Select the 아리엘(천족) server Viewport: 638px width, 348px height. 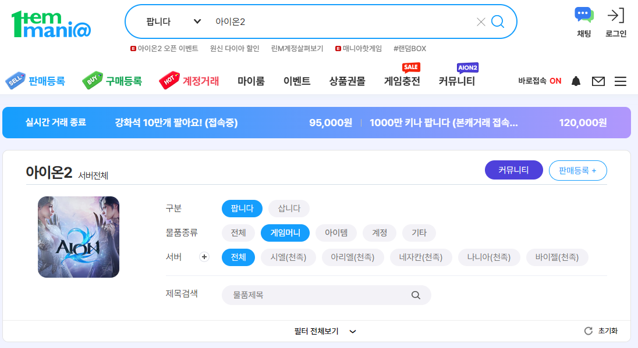[x=353, y=257]
